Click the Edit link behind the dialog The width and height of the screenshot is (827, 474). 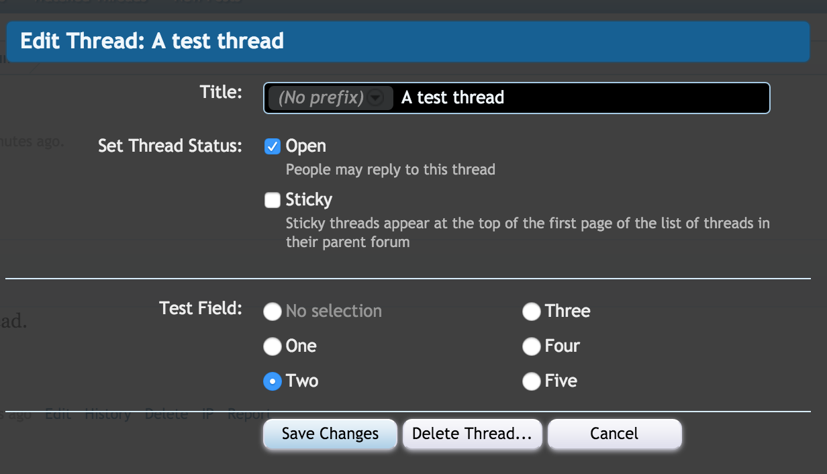coord(58,414)
